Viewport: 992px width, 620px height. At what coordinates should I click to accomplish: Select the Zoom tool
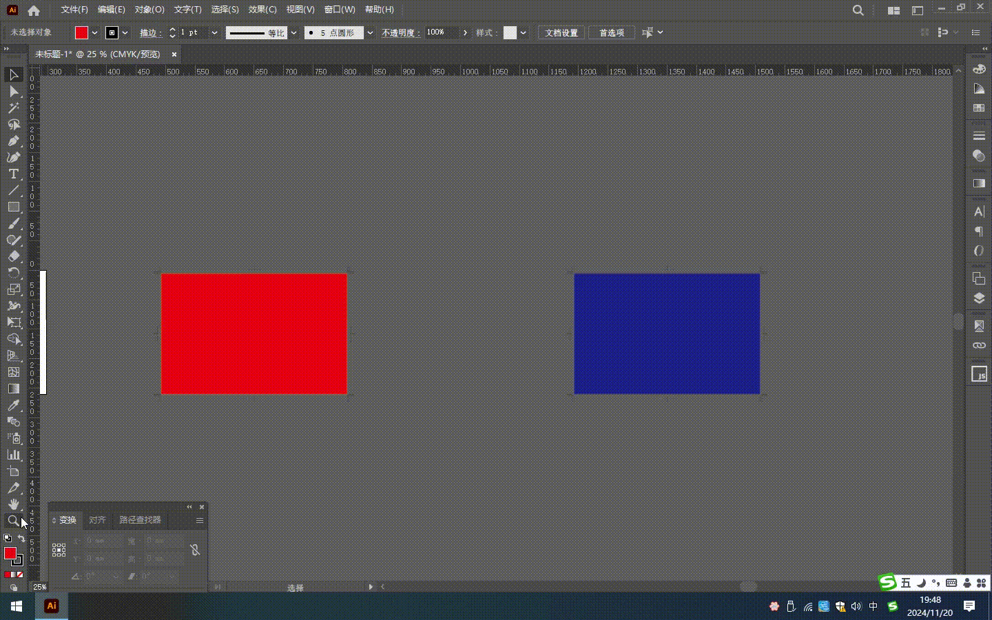(13, 521)
